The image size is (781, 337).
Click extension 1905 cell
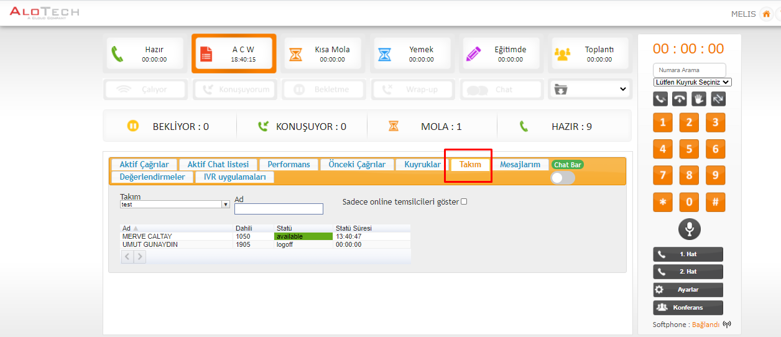[254, 244]
